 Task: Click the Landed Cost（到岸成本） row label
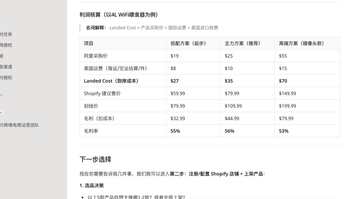[111, 81]
